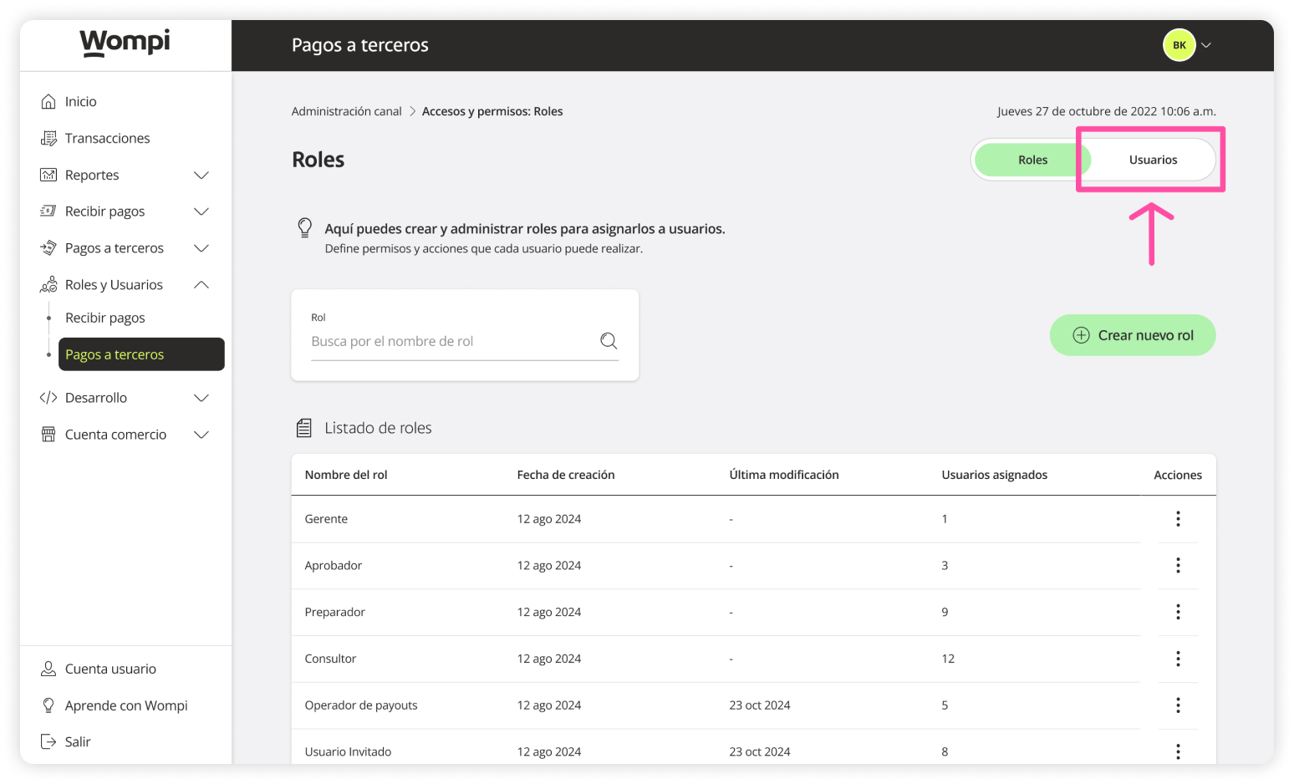
Task: Select the Inicio home icon
Action: tap(49, 100)
